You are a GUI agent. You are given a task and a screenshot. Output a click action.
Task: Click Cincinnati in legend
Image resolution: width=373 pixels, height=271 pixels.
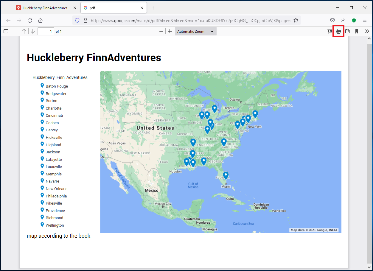(x=54, y=116)
